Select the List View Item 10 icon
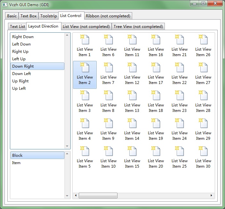The image size is (225, 209). pos(108,151)
